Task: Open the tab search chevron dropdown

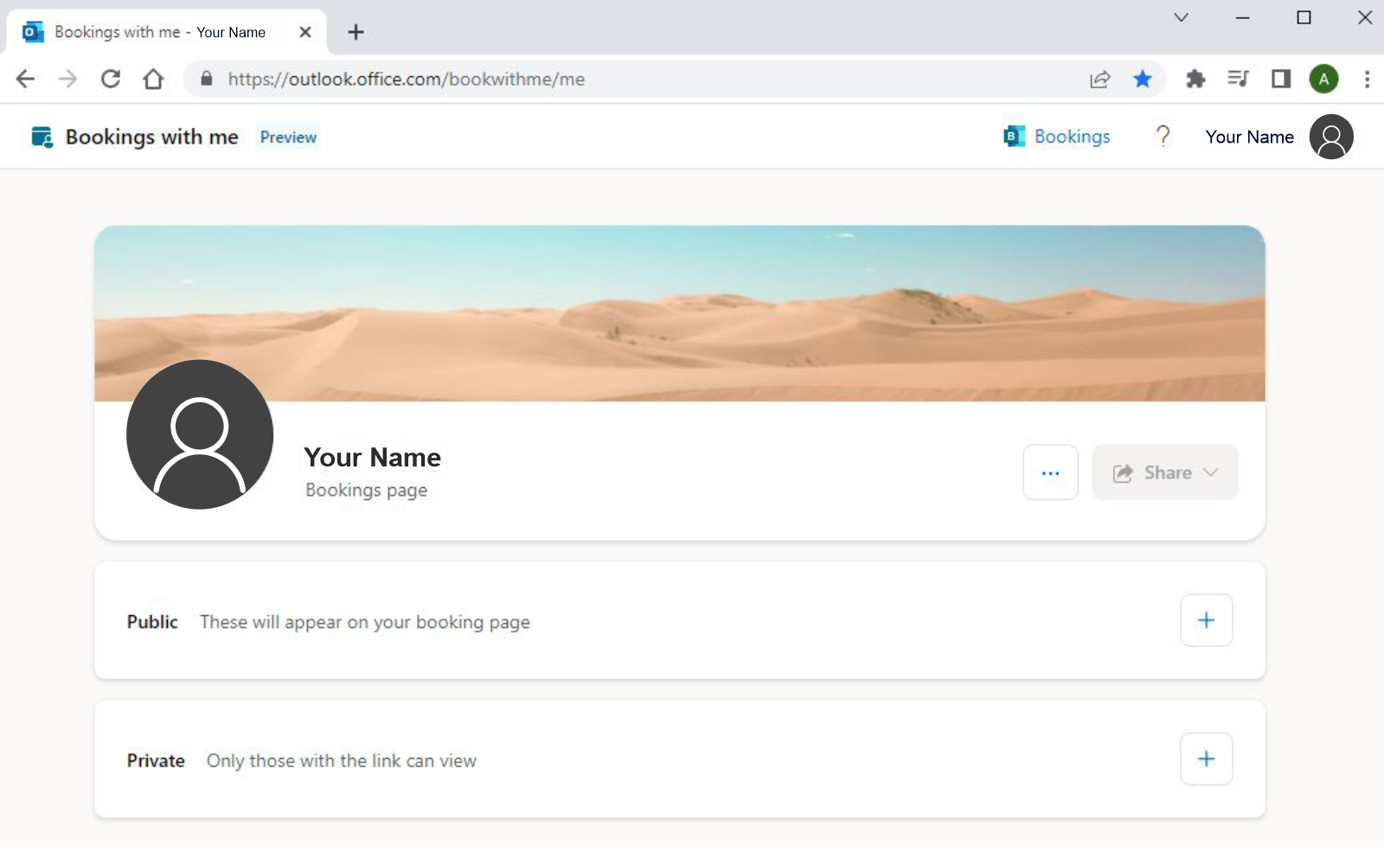Action: click(1181, 17)
